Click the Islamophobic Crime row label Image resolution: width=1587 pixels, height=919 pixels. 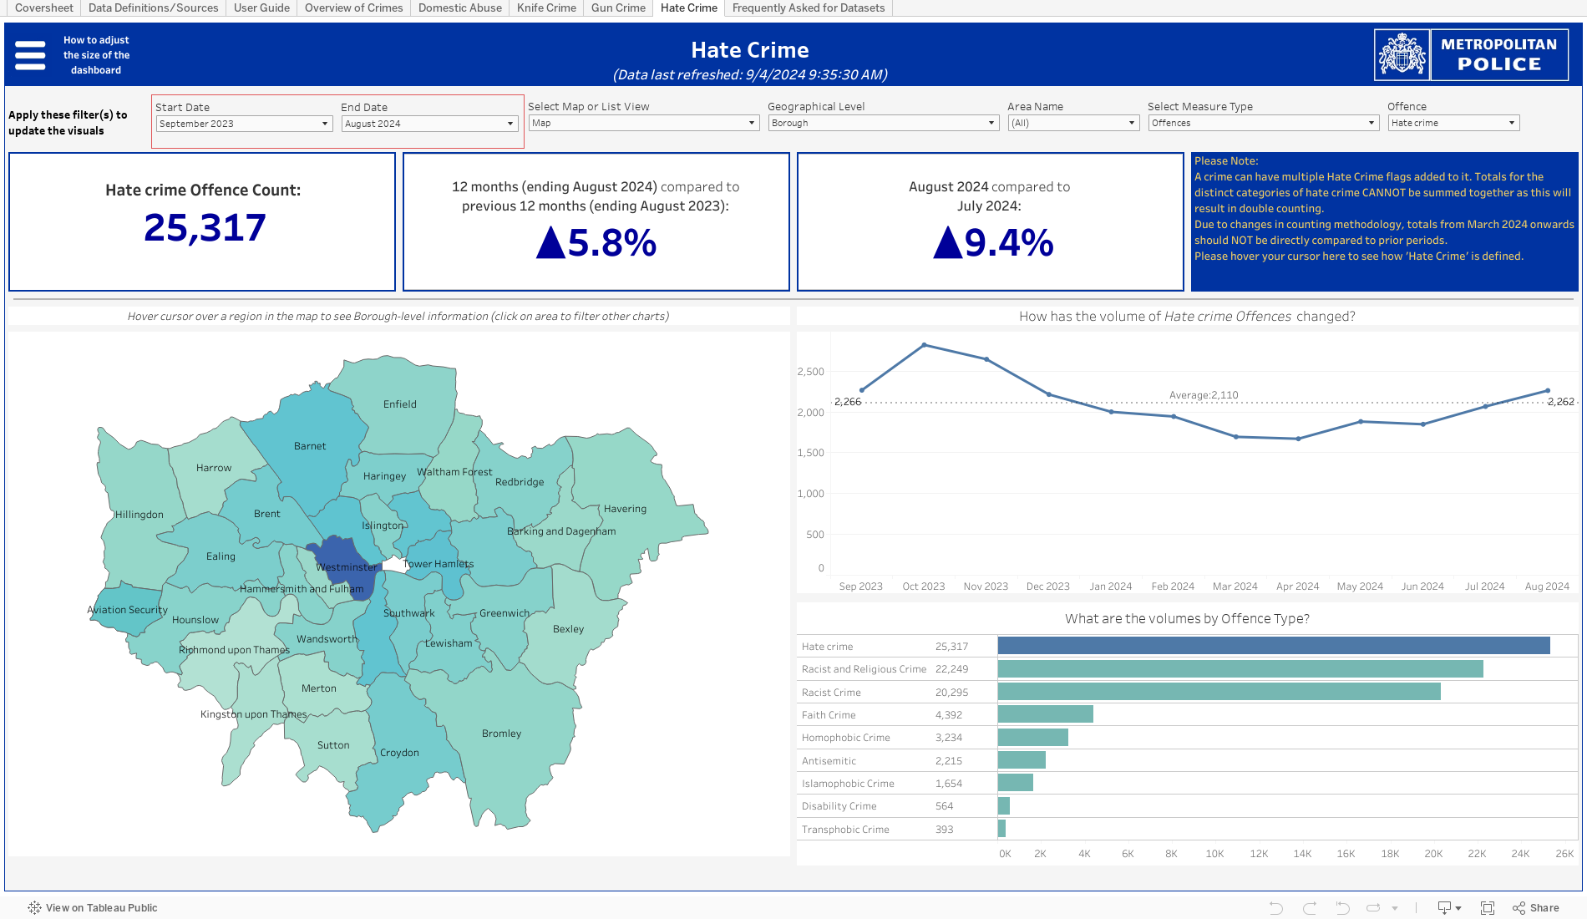point(848,783)
